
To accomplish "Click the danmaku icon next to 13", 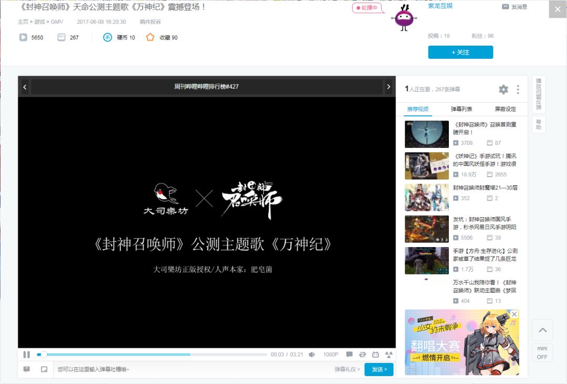I will 490,301.
